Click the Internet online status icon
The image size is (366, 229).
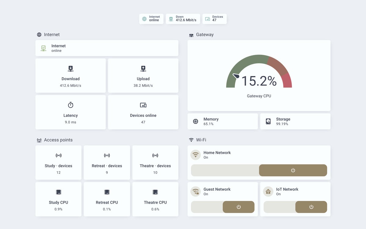[x=44, y=48]
